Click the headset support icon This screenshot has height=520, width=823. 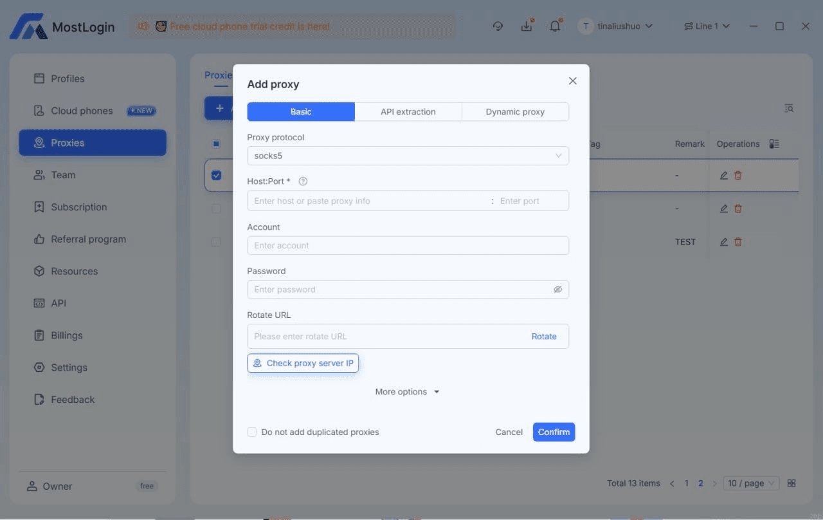click(x=498, y=26)
